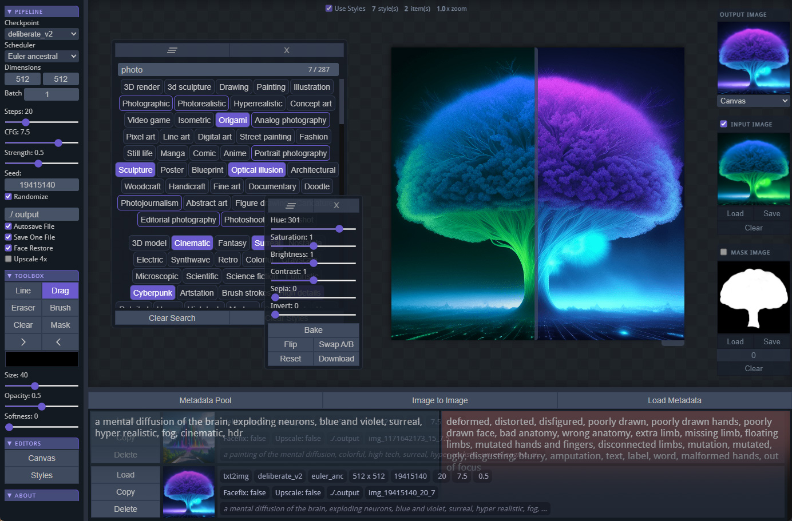Screen dimensions: 792x521
Task: Toggle the Origami style tag
Action: (233, 120)
